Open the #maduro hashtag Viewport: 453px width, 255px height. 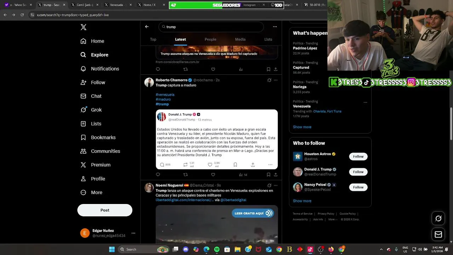(163, 99)
